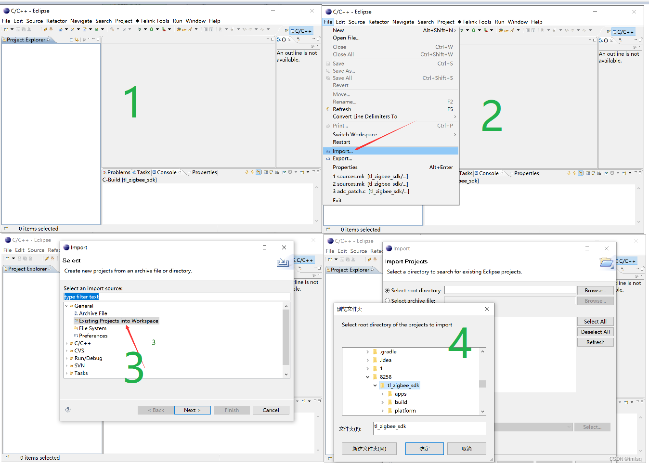Open the New submenu arrow in File menu
The height and width of the screenshot is (466, 649).
pyautogui.click(x=455, y=30)
